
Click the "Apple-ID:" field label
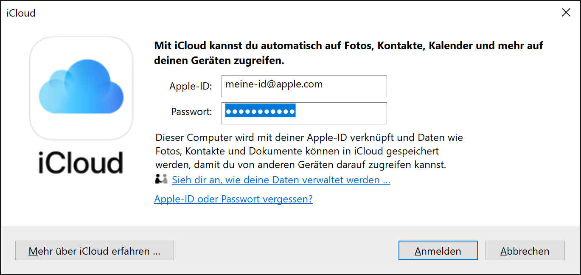click(191, 86)
